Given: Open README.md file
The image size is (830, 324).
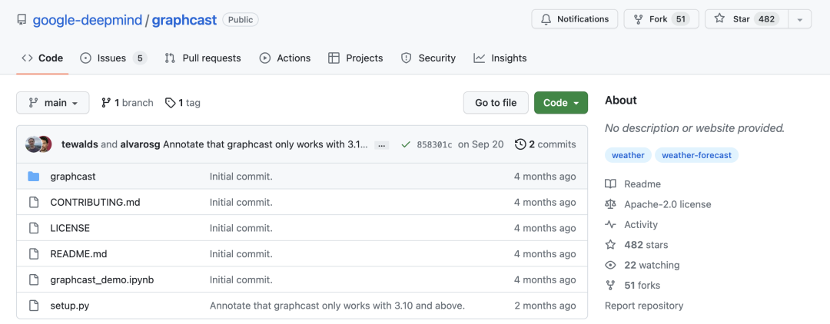Looking at the screenshot, I should (x=78, y=254).
